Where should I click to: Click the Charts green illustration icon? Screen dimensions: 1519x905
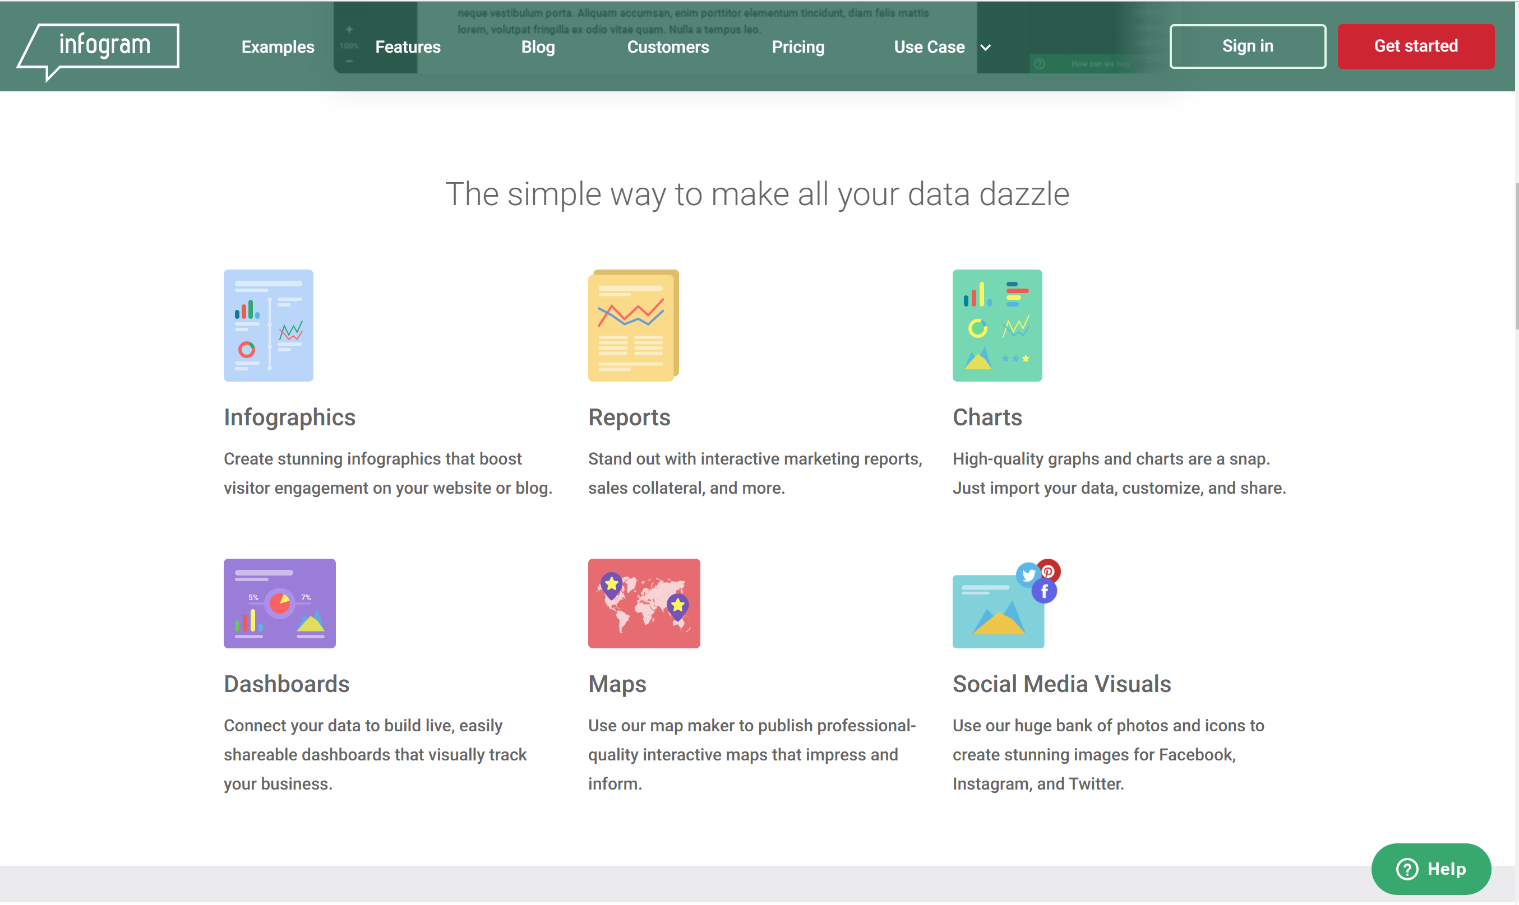997,325
